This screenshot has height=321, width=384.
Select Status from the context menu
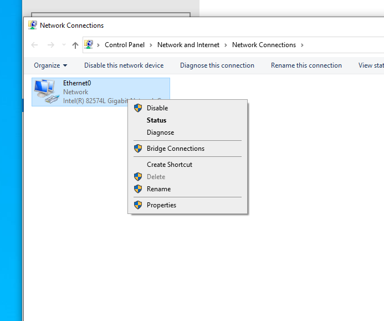click(x=156, y=120)
